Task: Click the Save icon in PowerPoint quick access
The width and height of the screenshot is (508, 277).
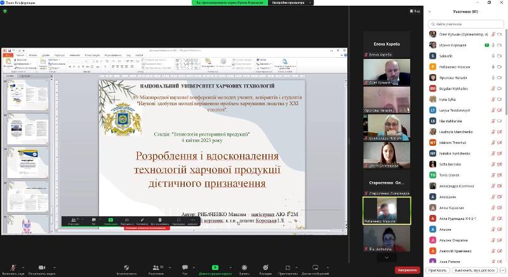Action: [x=9, y=51]
